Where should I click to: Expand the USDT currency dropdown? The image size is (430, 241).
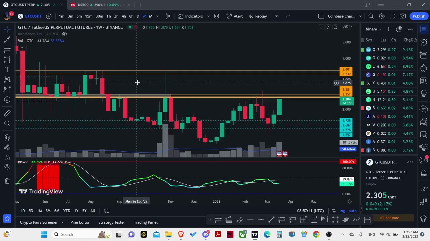(347, 26)
